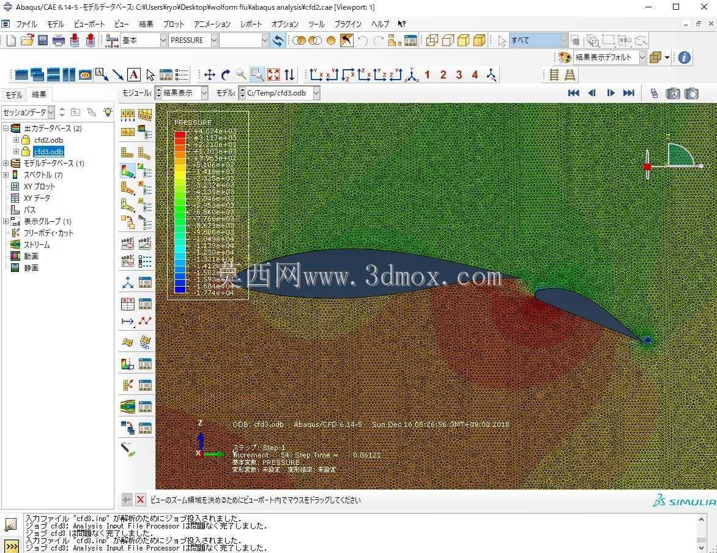
Task: Open the プラグイン menu
Action: [347, 24]
